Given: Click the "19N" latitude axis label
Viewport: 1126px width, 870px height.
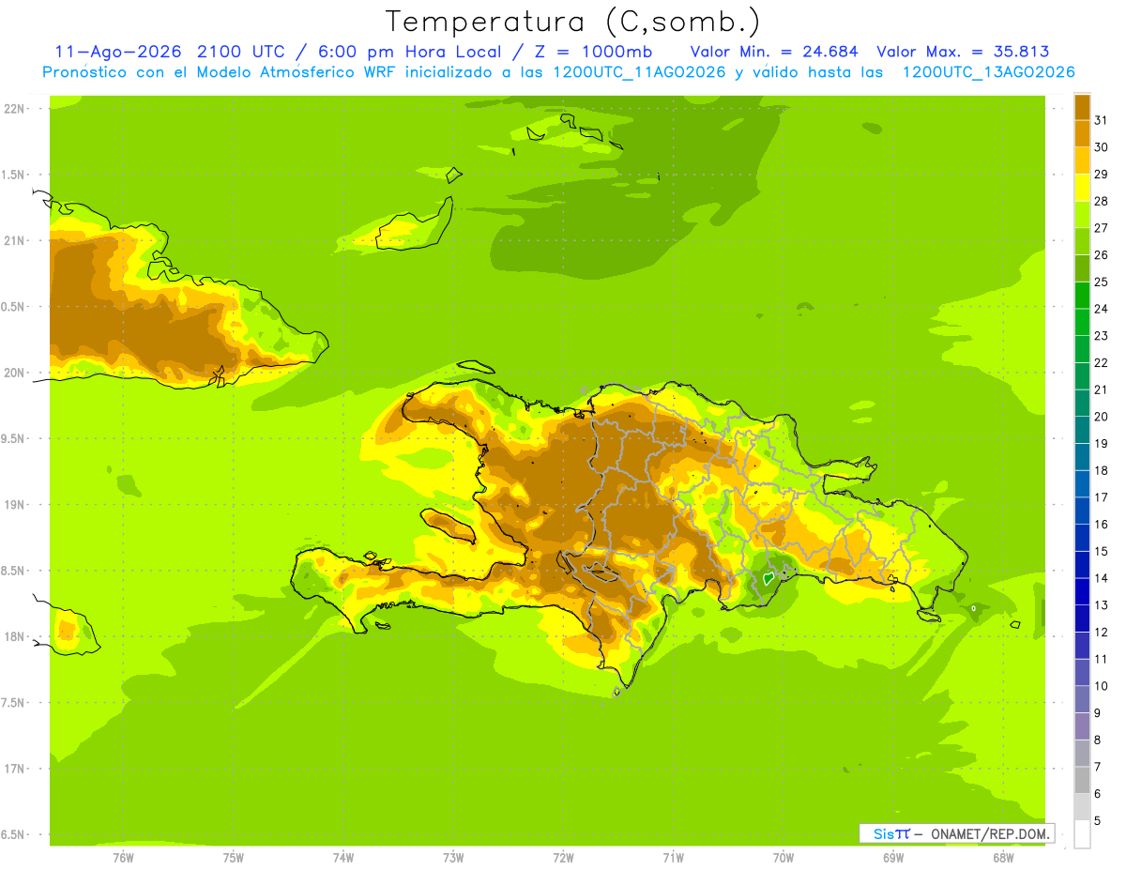Looking at the screenshot, I should click(14, 504).
